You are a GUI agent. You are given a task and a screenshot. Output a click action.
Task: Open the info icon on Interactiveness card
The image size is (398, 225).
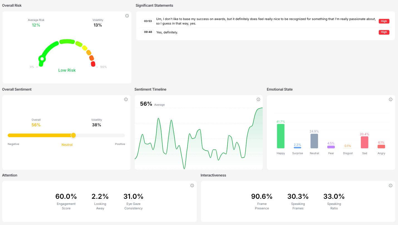pos(390,186)
